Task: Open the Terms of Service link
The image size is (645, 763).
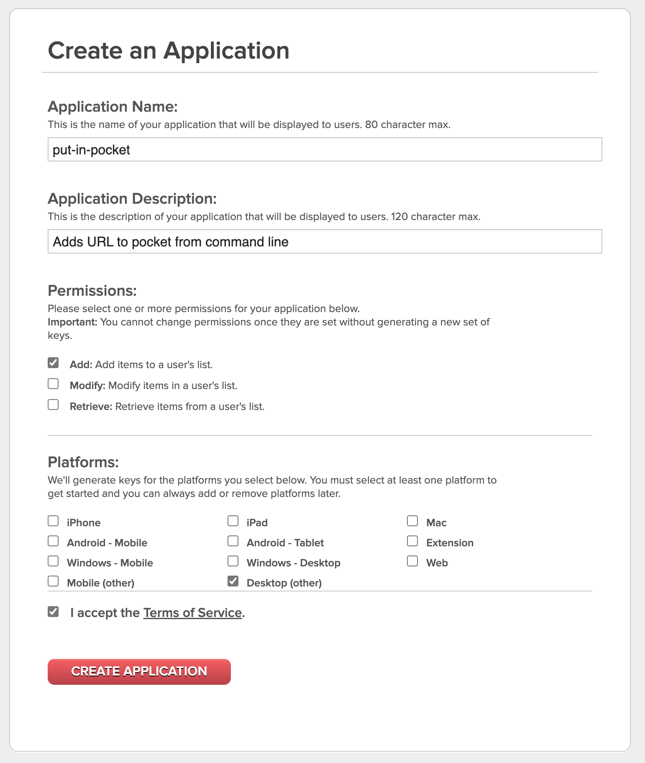Action: [192, 612]
